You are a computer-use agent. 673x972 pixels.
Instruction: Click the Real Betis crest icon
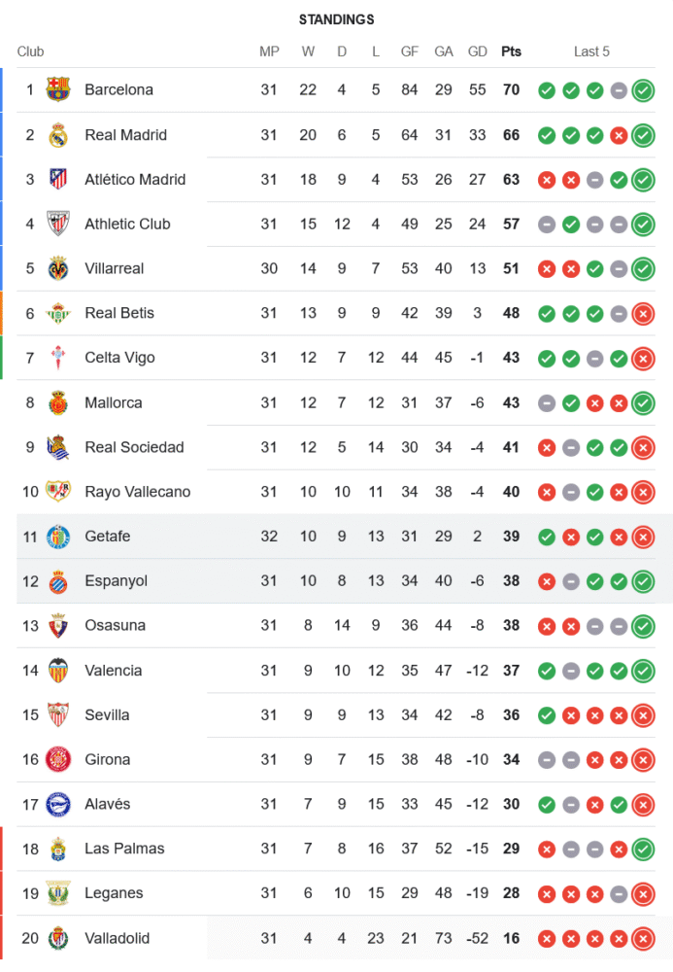point(58,314)
